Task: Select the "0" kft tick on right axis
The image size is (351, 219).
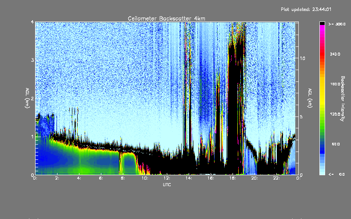Action: click(301, 175)
